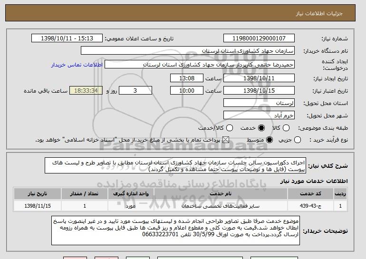Click the ردیف column header
The height and width of the screenshot is (259, 366).
point(340,194)
